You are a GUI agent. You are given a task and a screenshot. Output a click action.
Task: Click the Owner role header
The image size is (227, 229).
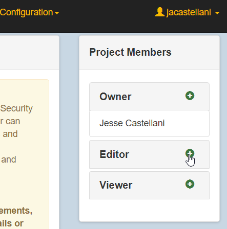pos(149,97)
